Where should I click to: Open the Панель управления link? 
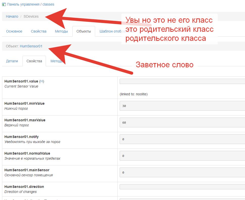[x=23, y=4]
